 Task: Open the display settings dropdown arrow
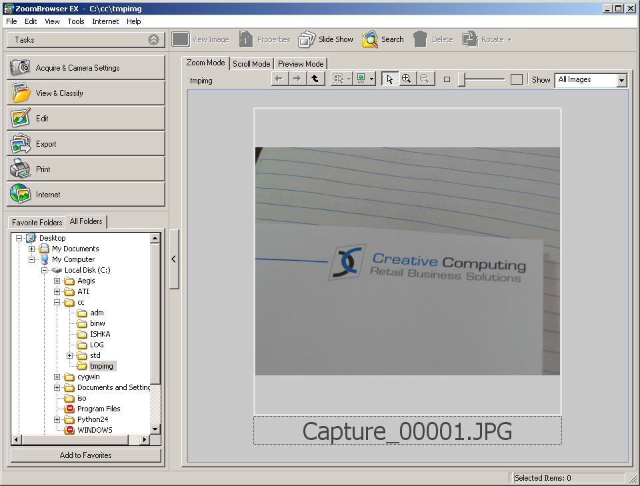tap(372, 79)
